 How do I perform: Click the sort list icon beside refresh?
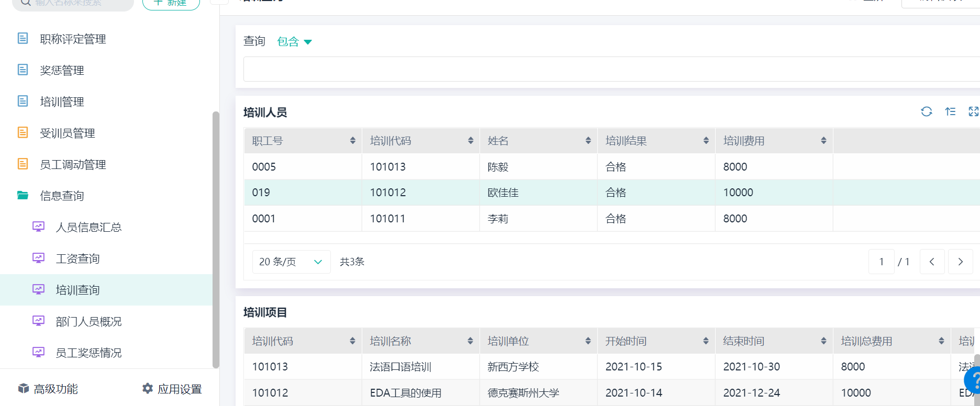point(950,111)
